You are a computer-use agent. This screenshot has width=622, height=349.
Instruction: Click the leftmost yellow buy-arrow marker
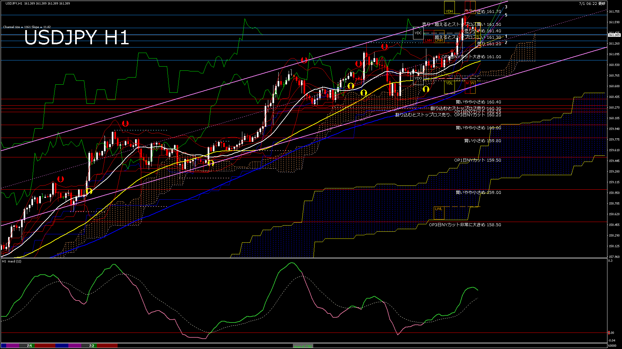point(89,191)
